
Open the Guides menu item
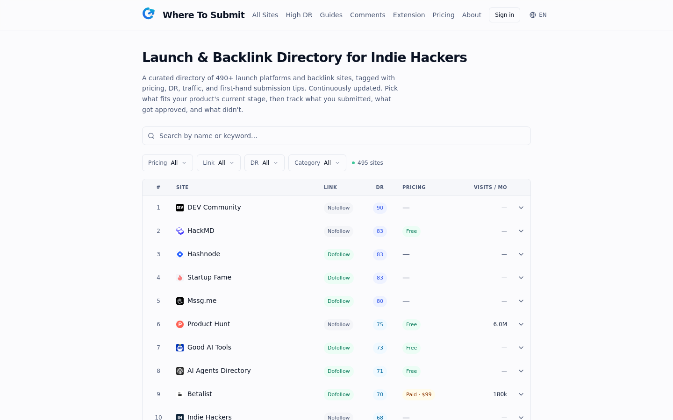tap(331, 15)
